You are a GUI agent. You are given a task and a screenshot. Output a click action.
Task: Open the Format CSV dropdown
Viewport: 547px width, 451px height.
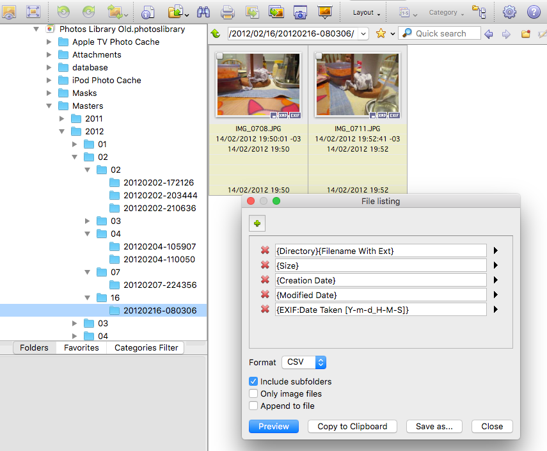[304, 362]
